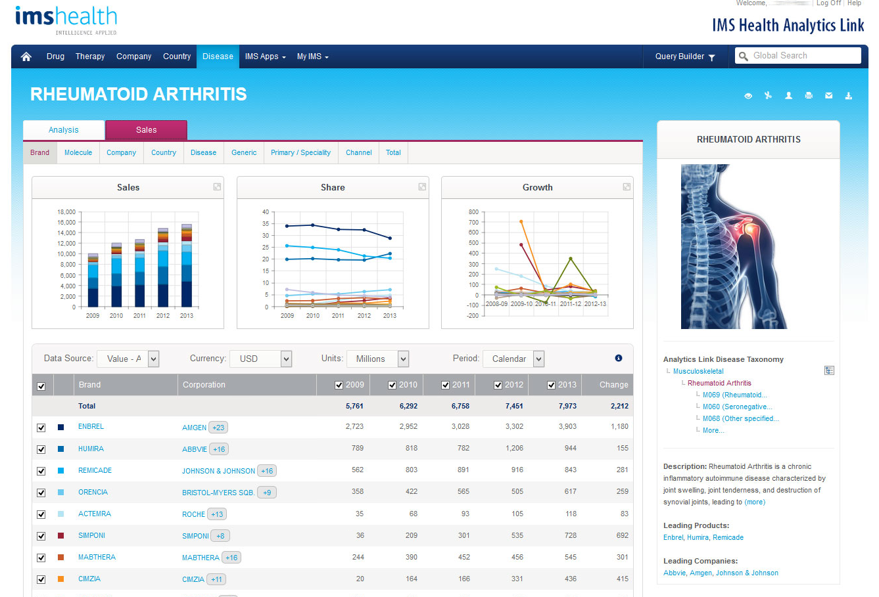Uncheck the ENBREL row checkbox
879x597 pixels.
click(x=41, y=428)
